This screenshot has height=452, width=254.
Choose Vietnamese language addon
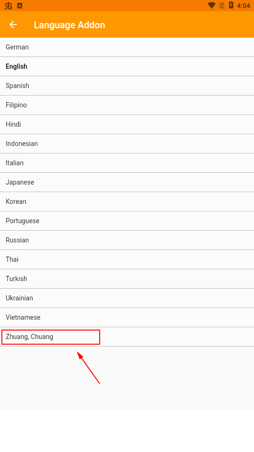(x=127, y=318)
